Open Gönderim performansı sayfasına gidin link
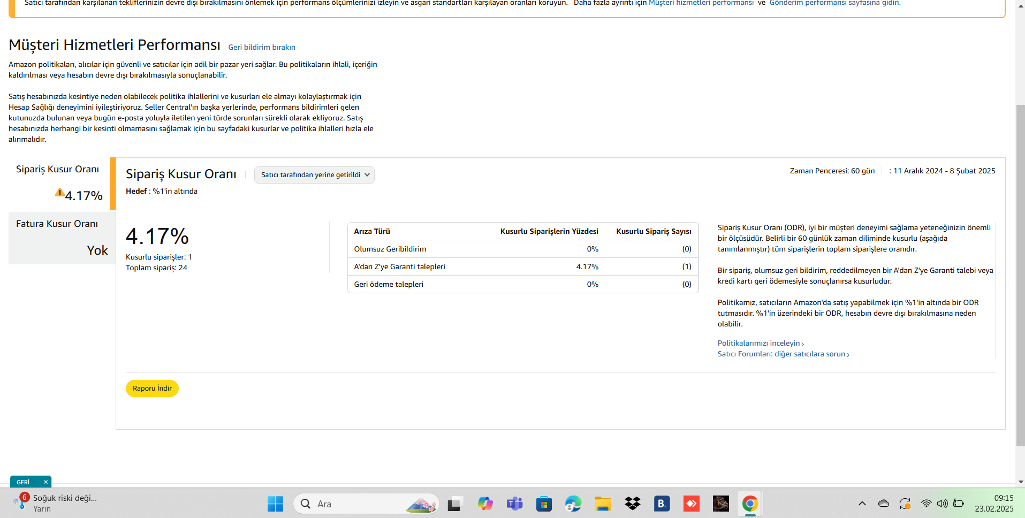This screenshot has width=1025, height=518. tap(835, 3)
